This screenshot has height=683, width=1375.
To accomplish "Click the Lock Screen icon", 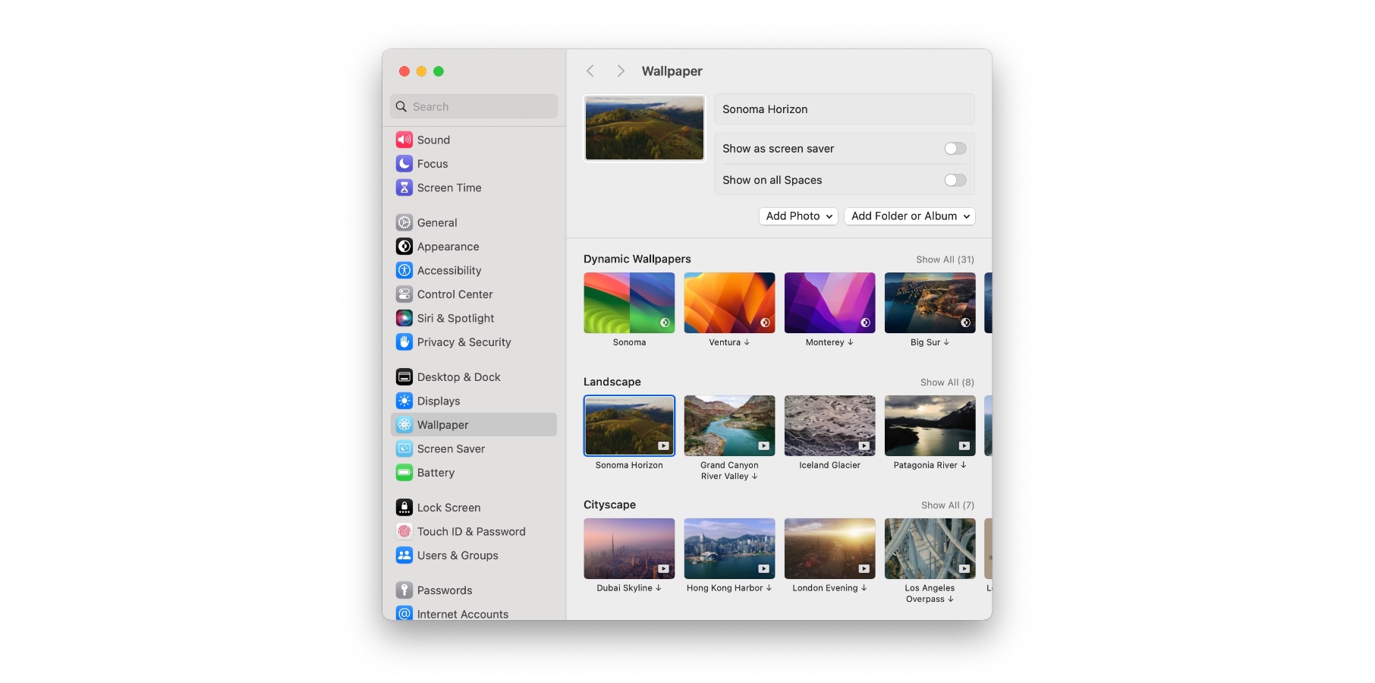I will [x=404, y=508].
